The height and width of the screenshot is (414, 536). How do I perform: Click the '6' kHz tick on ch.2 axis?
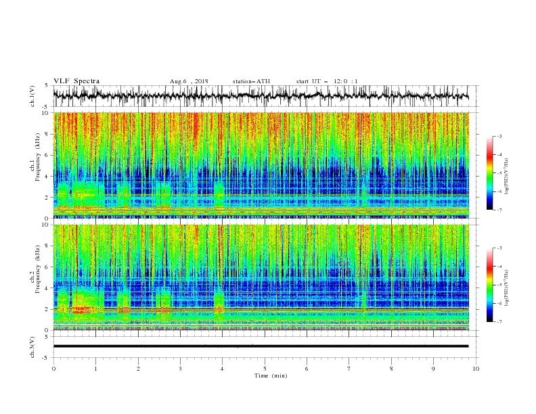[x=48, y=267]
